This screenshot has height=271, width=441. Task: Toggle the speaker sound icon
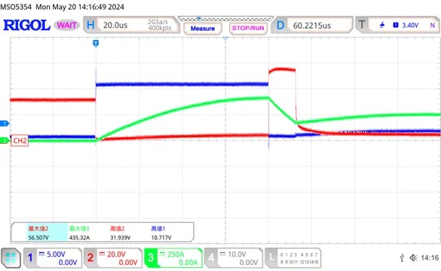[x=413, y=257]
